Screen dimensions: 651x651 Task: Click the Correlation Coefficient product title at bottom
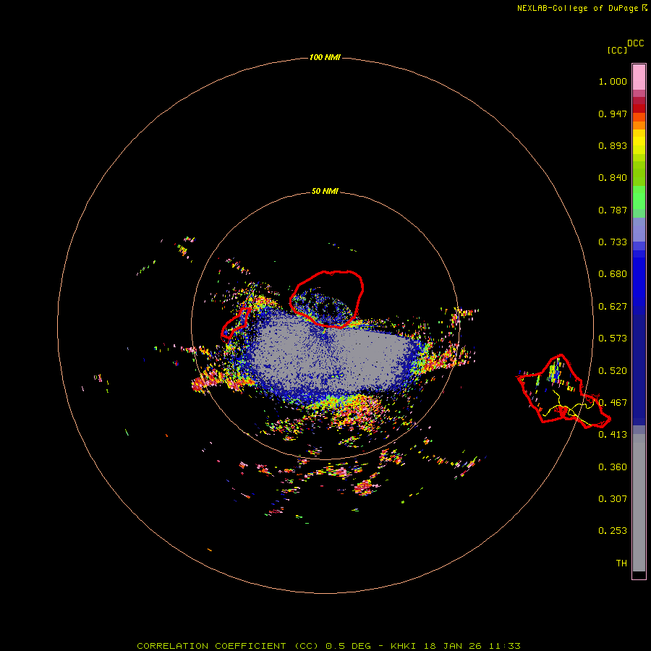point(328,646)
